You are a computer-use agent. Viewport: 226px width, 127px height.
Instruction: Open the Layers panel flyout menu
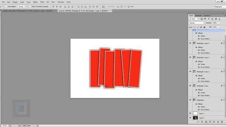click(225, 16)
